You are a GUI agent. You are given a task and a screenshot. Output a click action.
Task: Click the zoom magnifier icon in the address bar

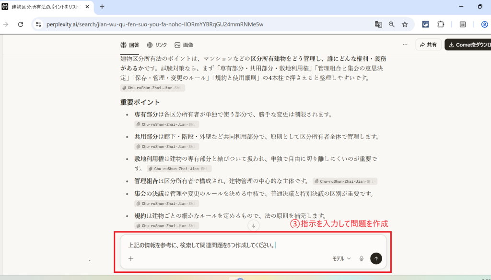(391, 24)
